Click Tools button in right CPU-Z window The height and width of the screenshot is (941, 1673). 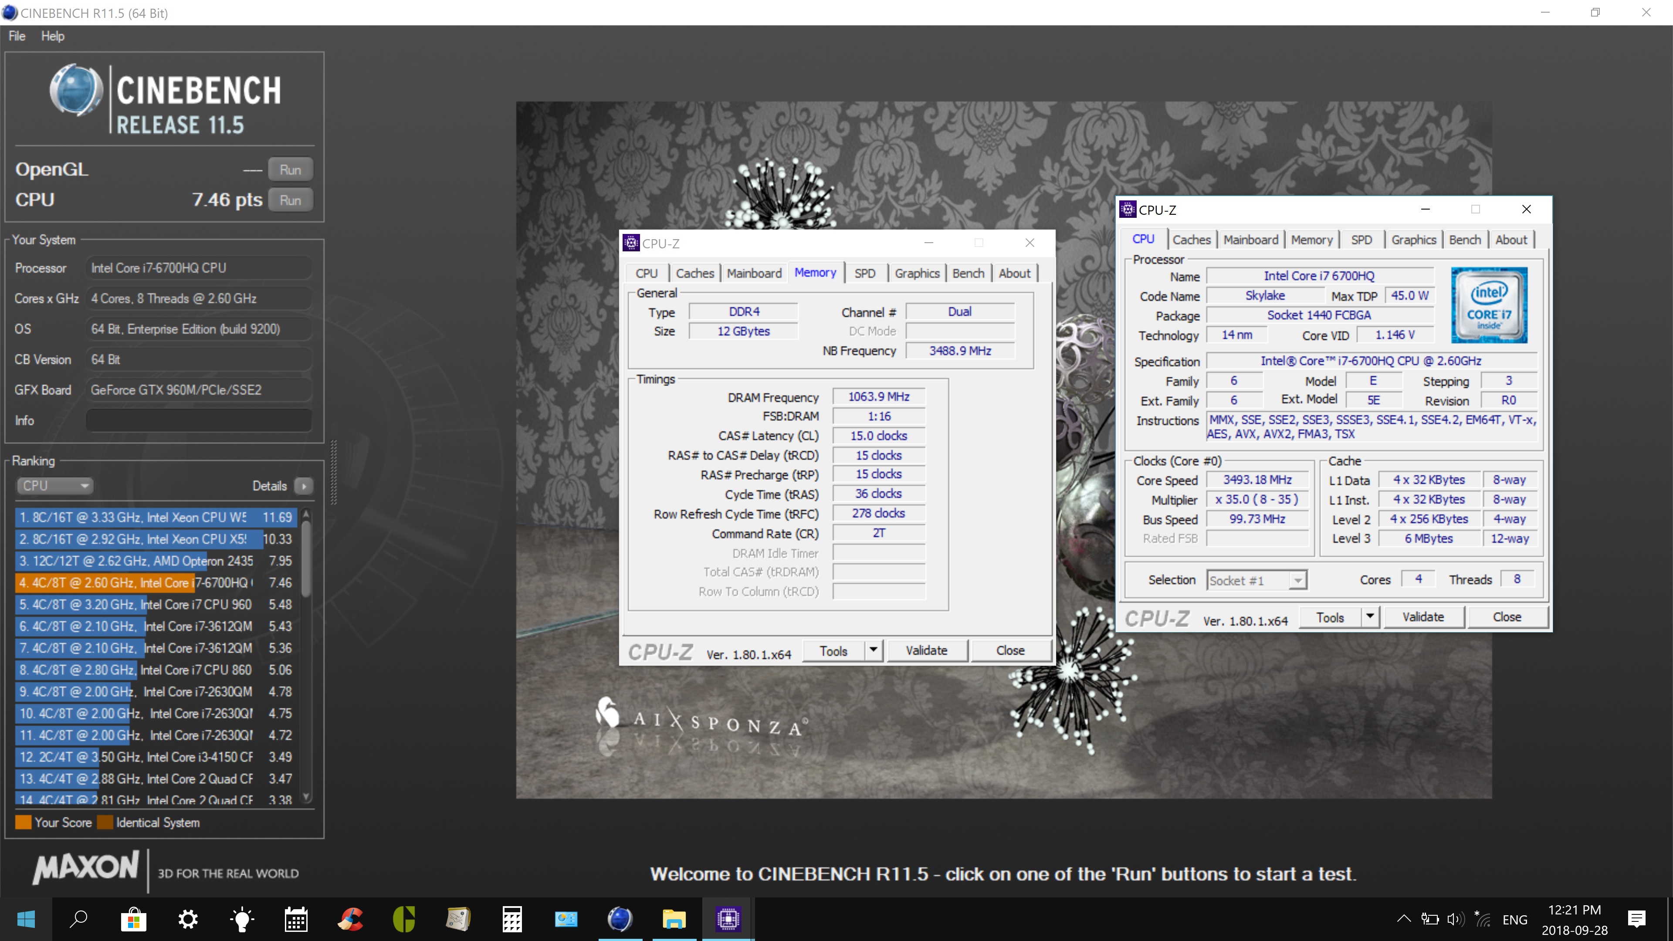[1330, 617]
